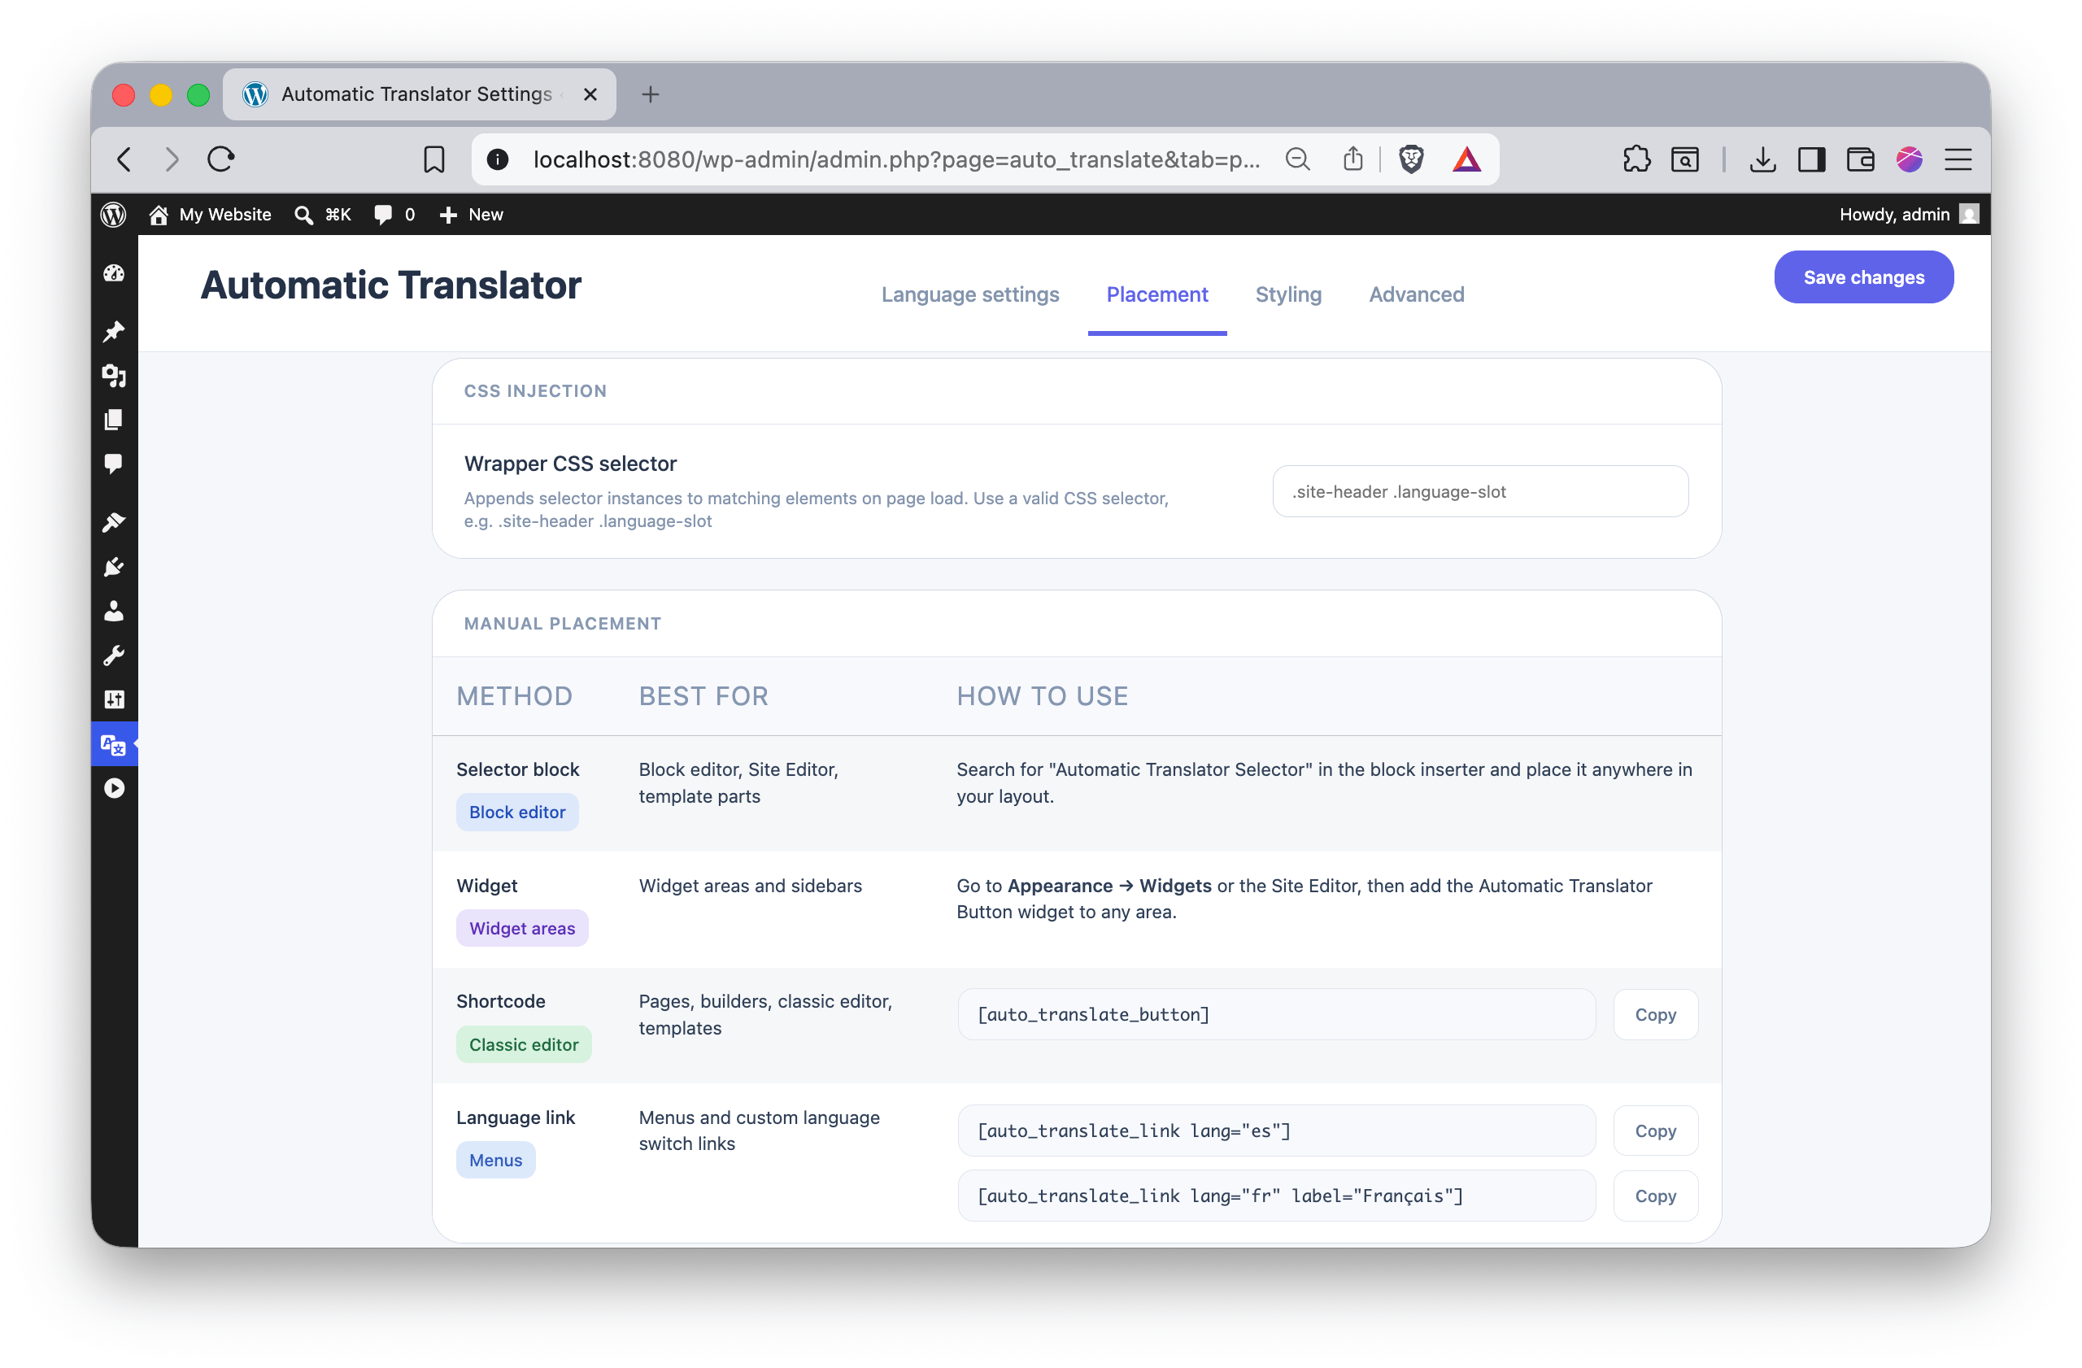Open Howdy, admin account menu
2082x1368 pixels.
coord(1907,214)
